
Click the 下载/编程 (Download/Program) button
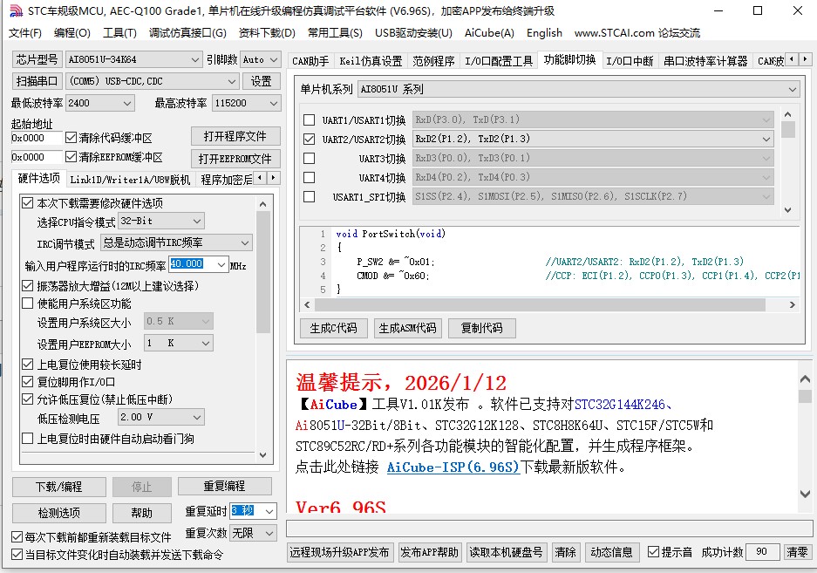coord(58,486)
